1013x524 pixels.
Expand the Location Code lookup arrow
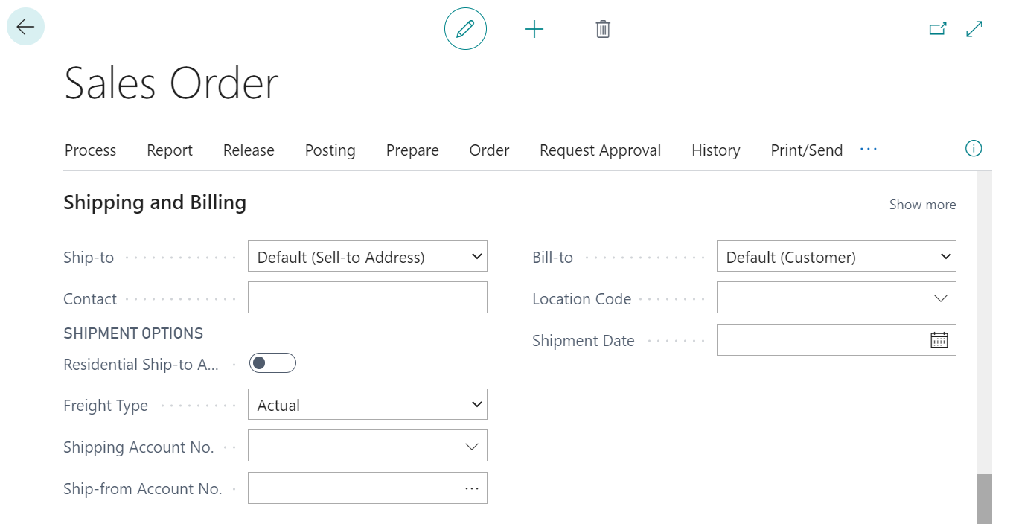pyautogui.click(x=940, y=298)
